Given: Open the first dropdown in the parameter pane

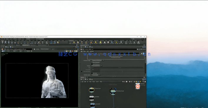Looking at the screenshot, I should click(98, 60).
